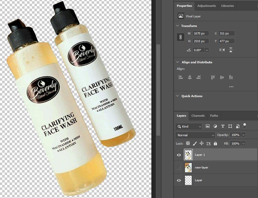Viewport: 258px width, 198px height.
Task: Open the rotation angle dropdown
Action: click(x=207, y=50)
